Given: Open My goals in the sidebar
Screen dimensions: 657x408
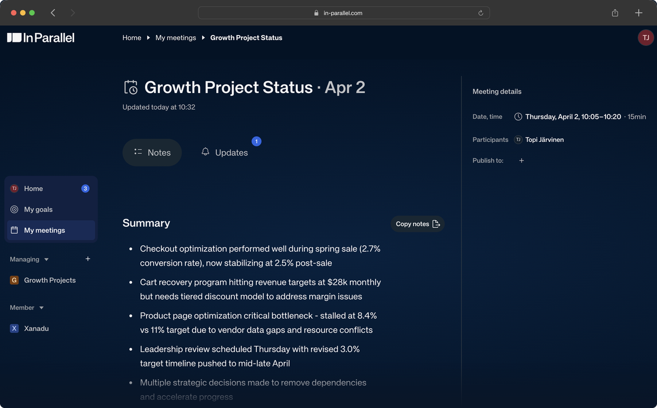Looking at the screenshot, I should point(50,209).
